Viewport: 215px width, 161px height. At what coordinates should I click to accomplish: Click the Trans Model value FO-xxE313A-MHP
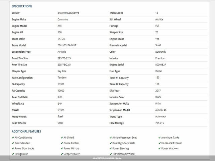[x=67, y=45]
